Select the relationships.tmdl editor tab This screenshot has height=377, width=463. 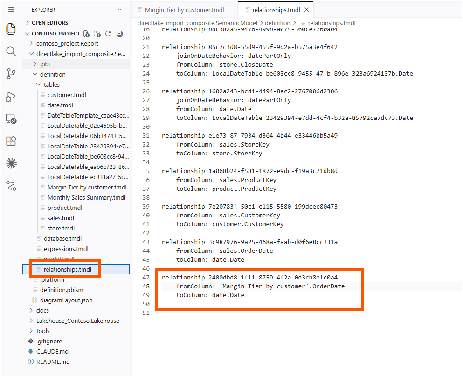click(x=276, y=10)
